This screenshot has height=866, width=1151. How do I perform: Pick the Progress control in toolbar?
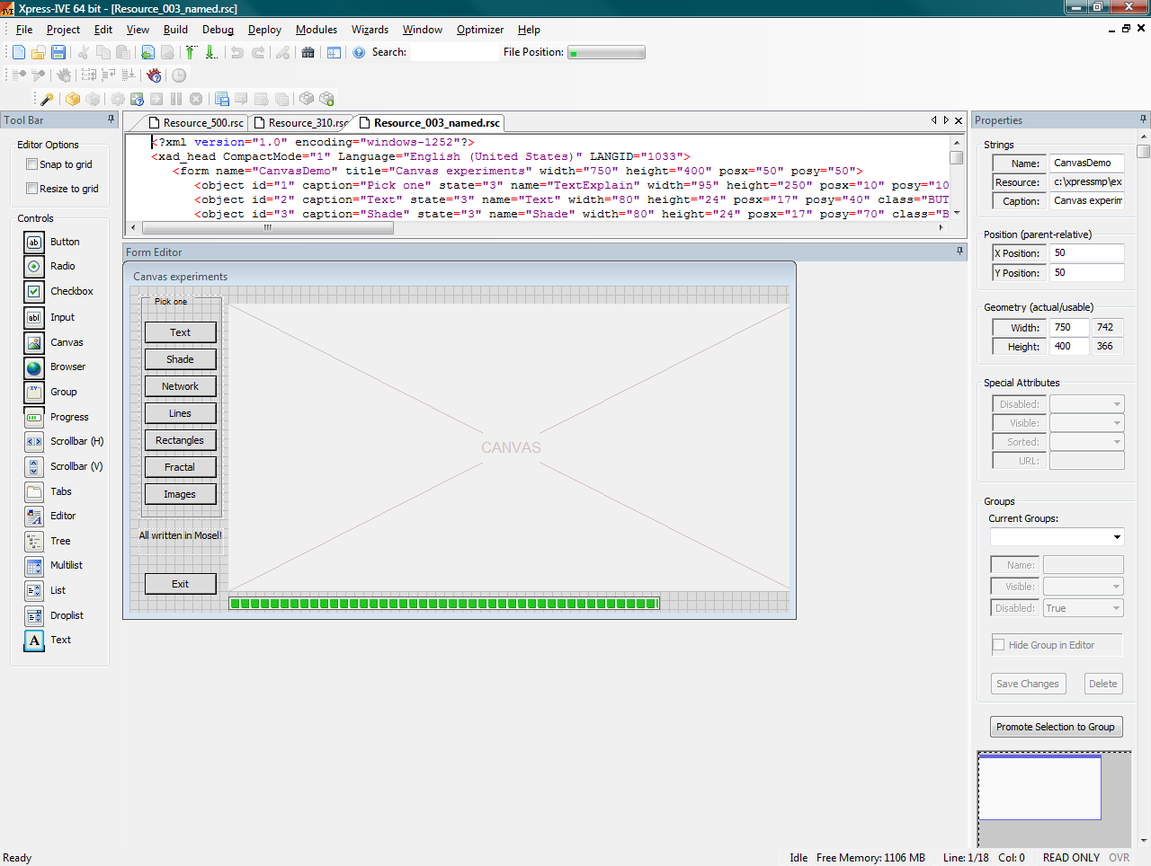(34, 417)
